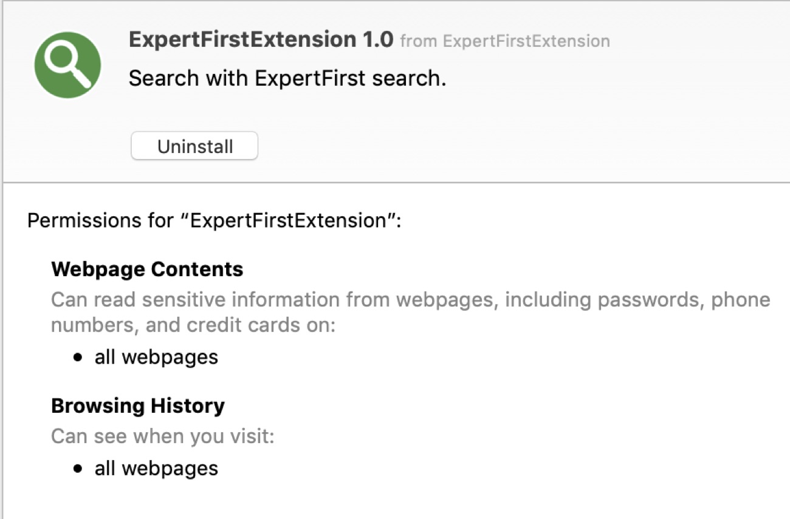Click "Can see when you visit:" text
The width and height of the screenshot is (790, 519).
pos(162,436)
